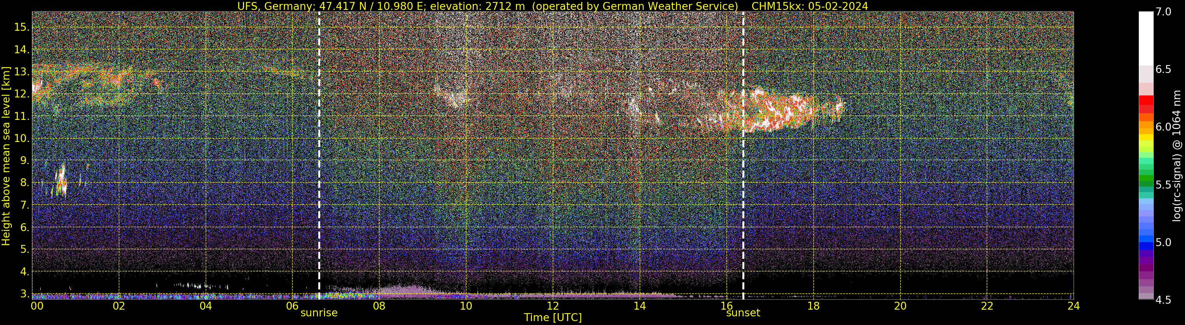Click the time axis tick '02'
Screen dimensions: 1185x325
119,306
